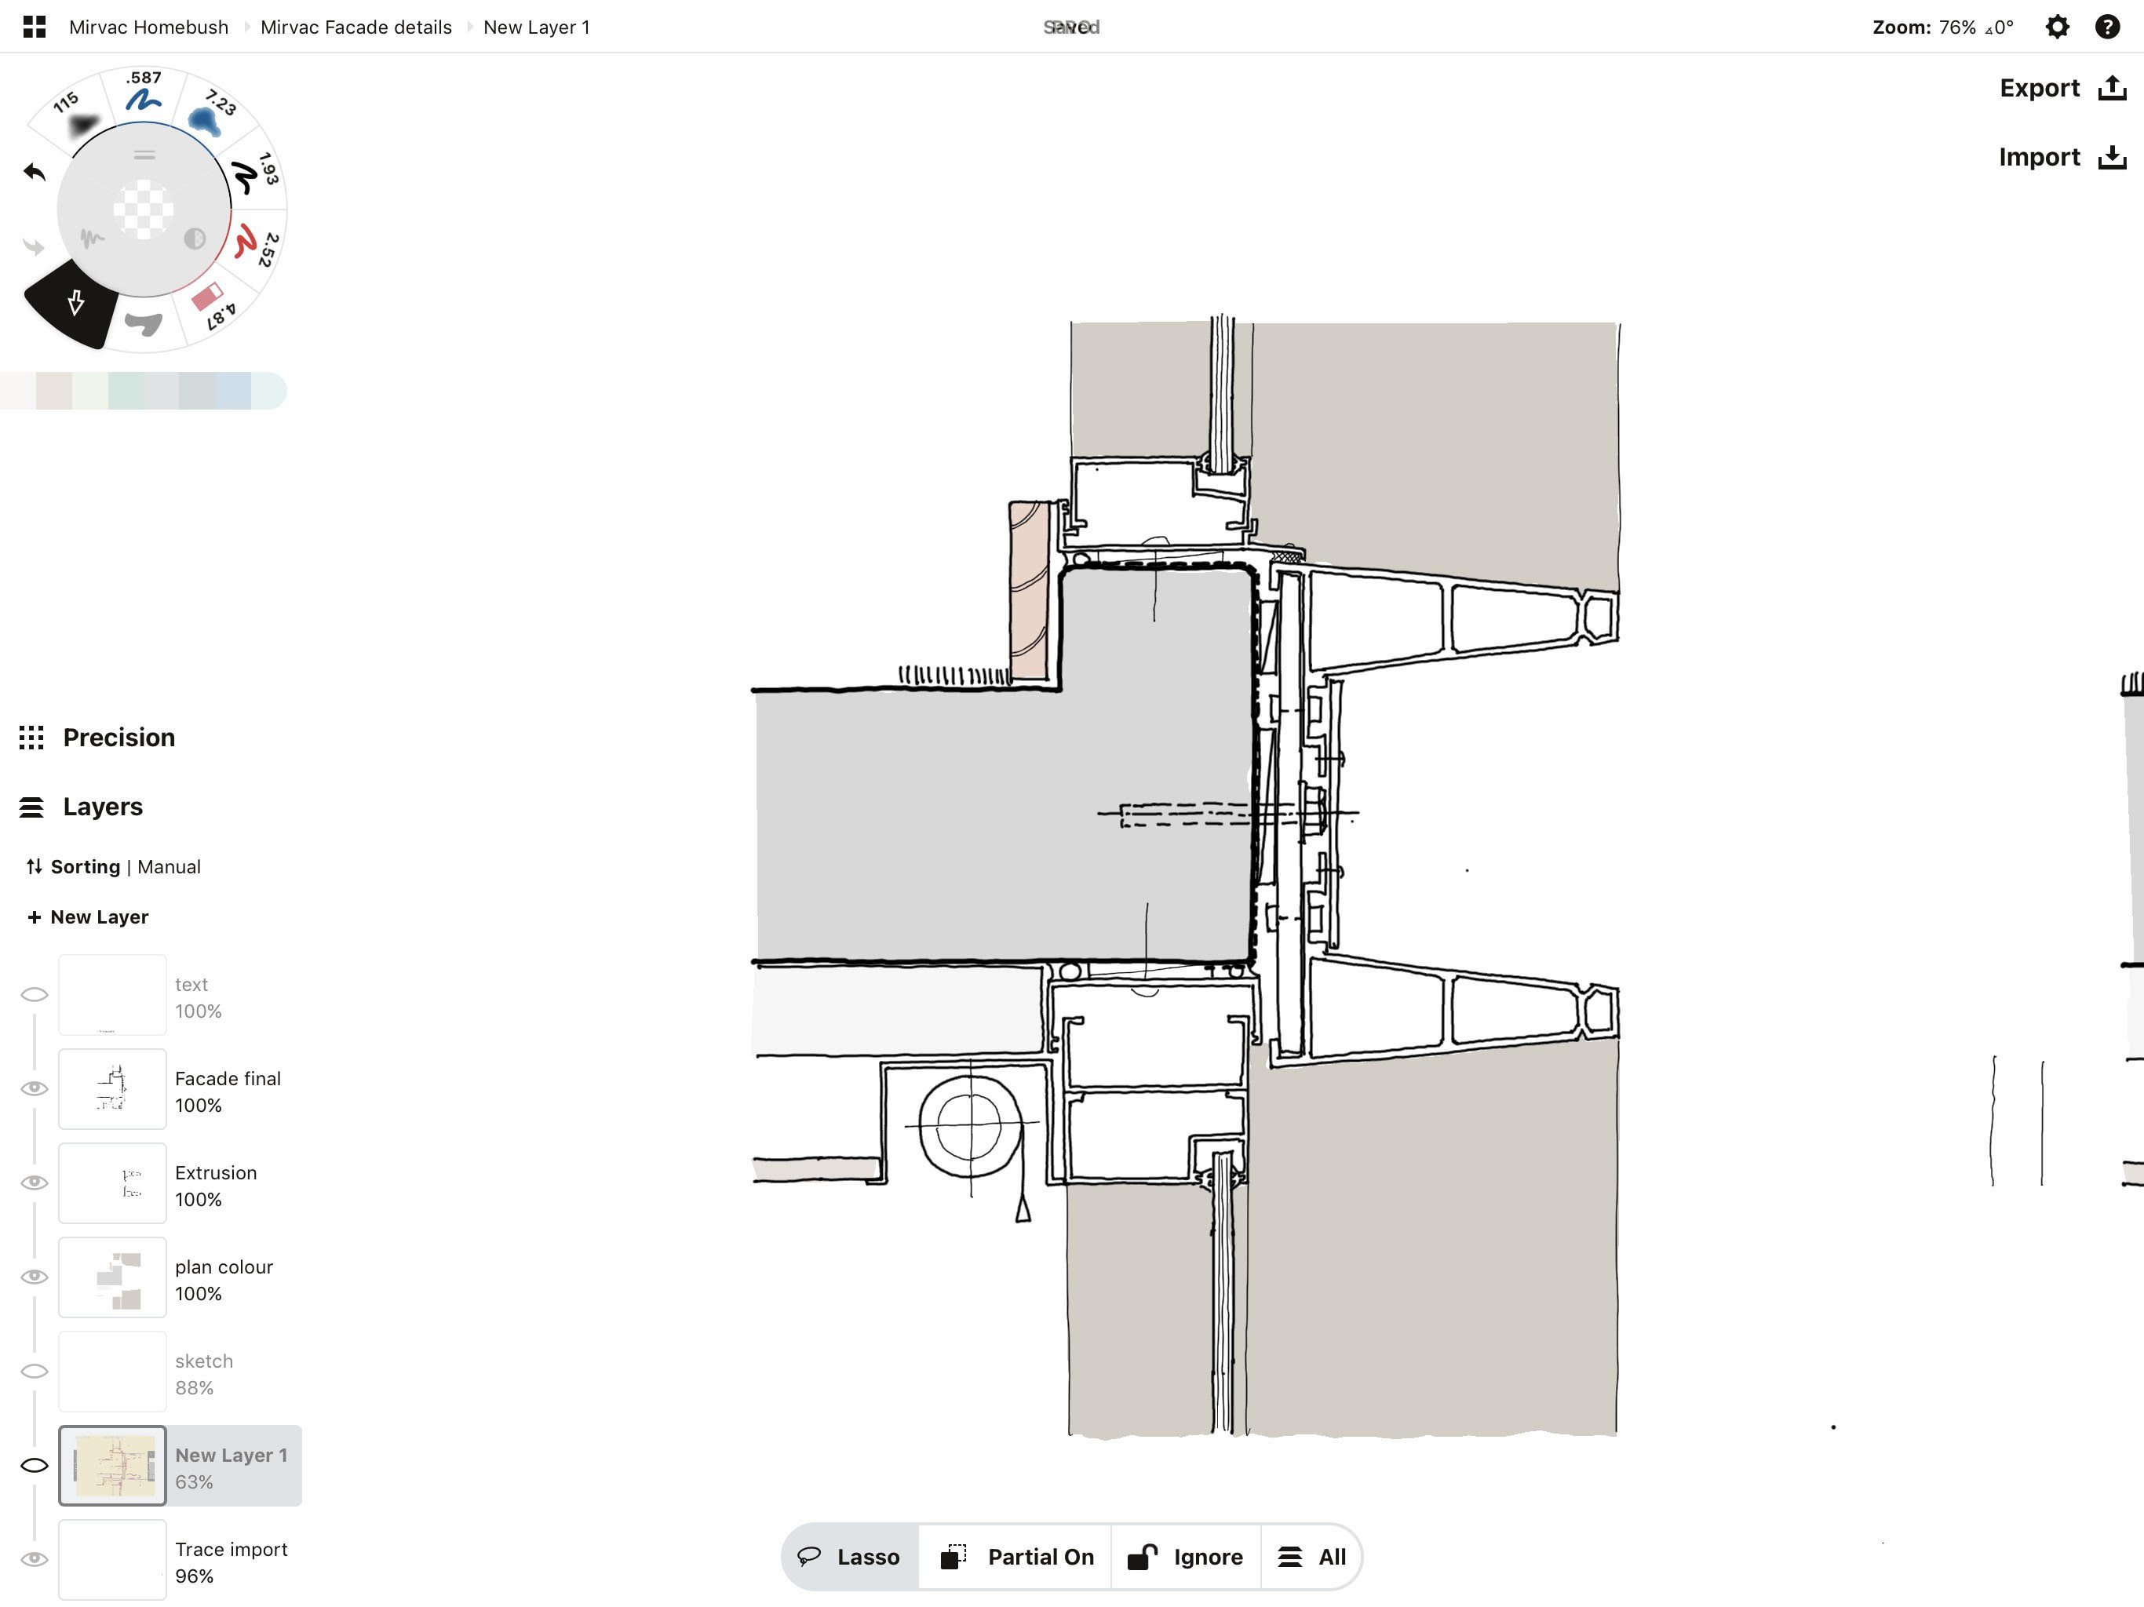The width and height of the screenshot is (2144, 1607).
Task: Select the New Layer 1 thumbnail
Action: (x=112, y=1464)
